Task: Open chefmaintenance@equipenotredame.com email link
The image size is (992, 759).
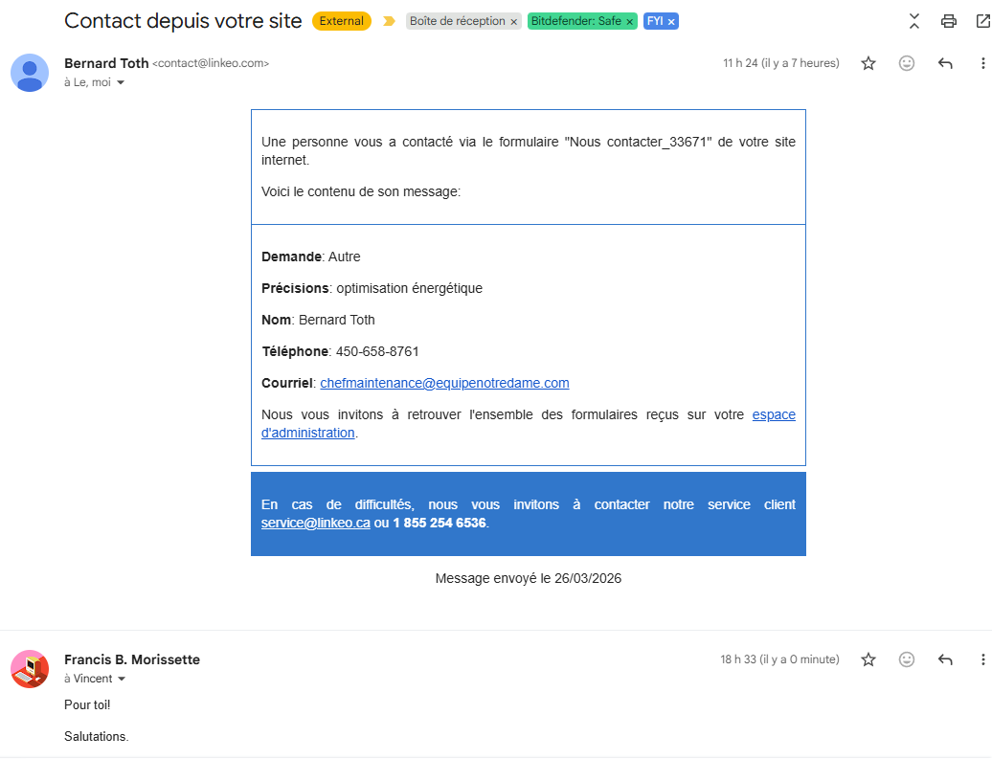Action: 444,383
